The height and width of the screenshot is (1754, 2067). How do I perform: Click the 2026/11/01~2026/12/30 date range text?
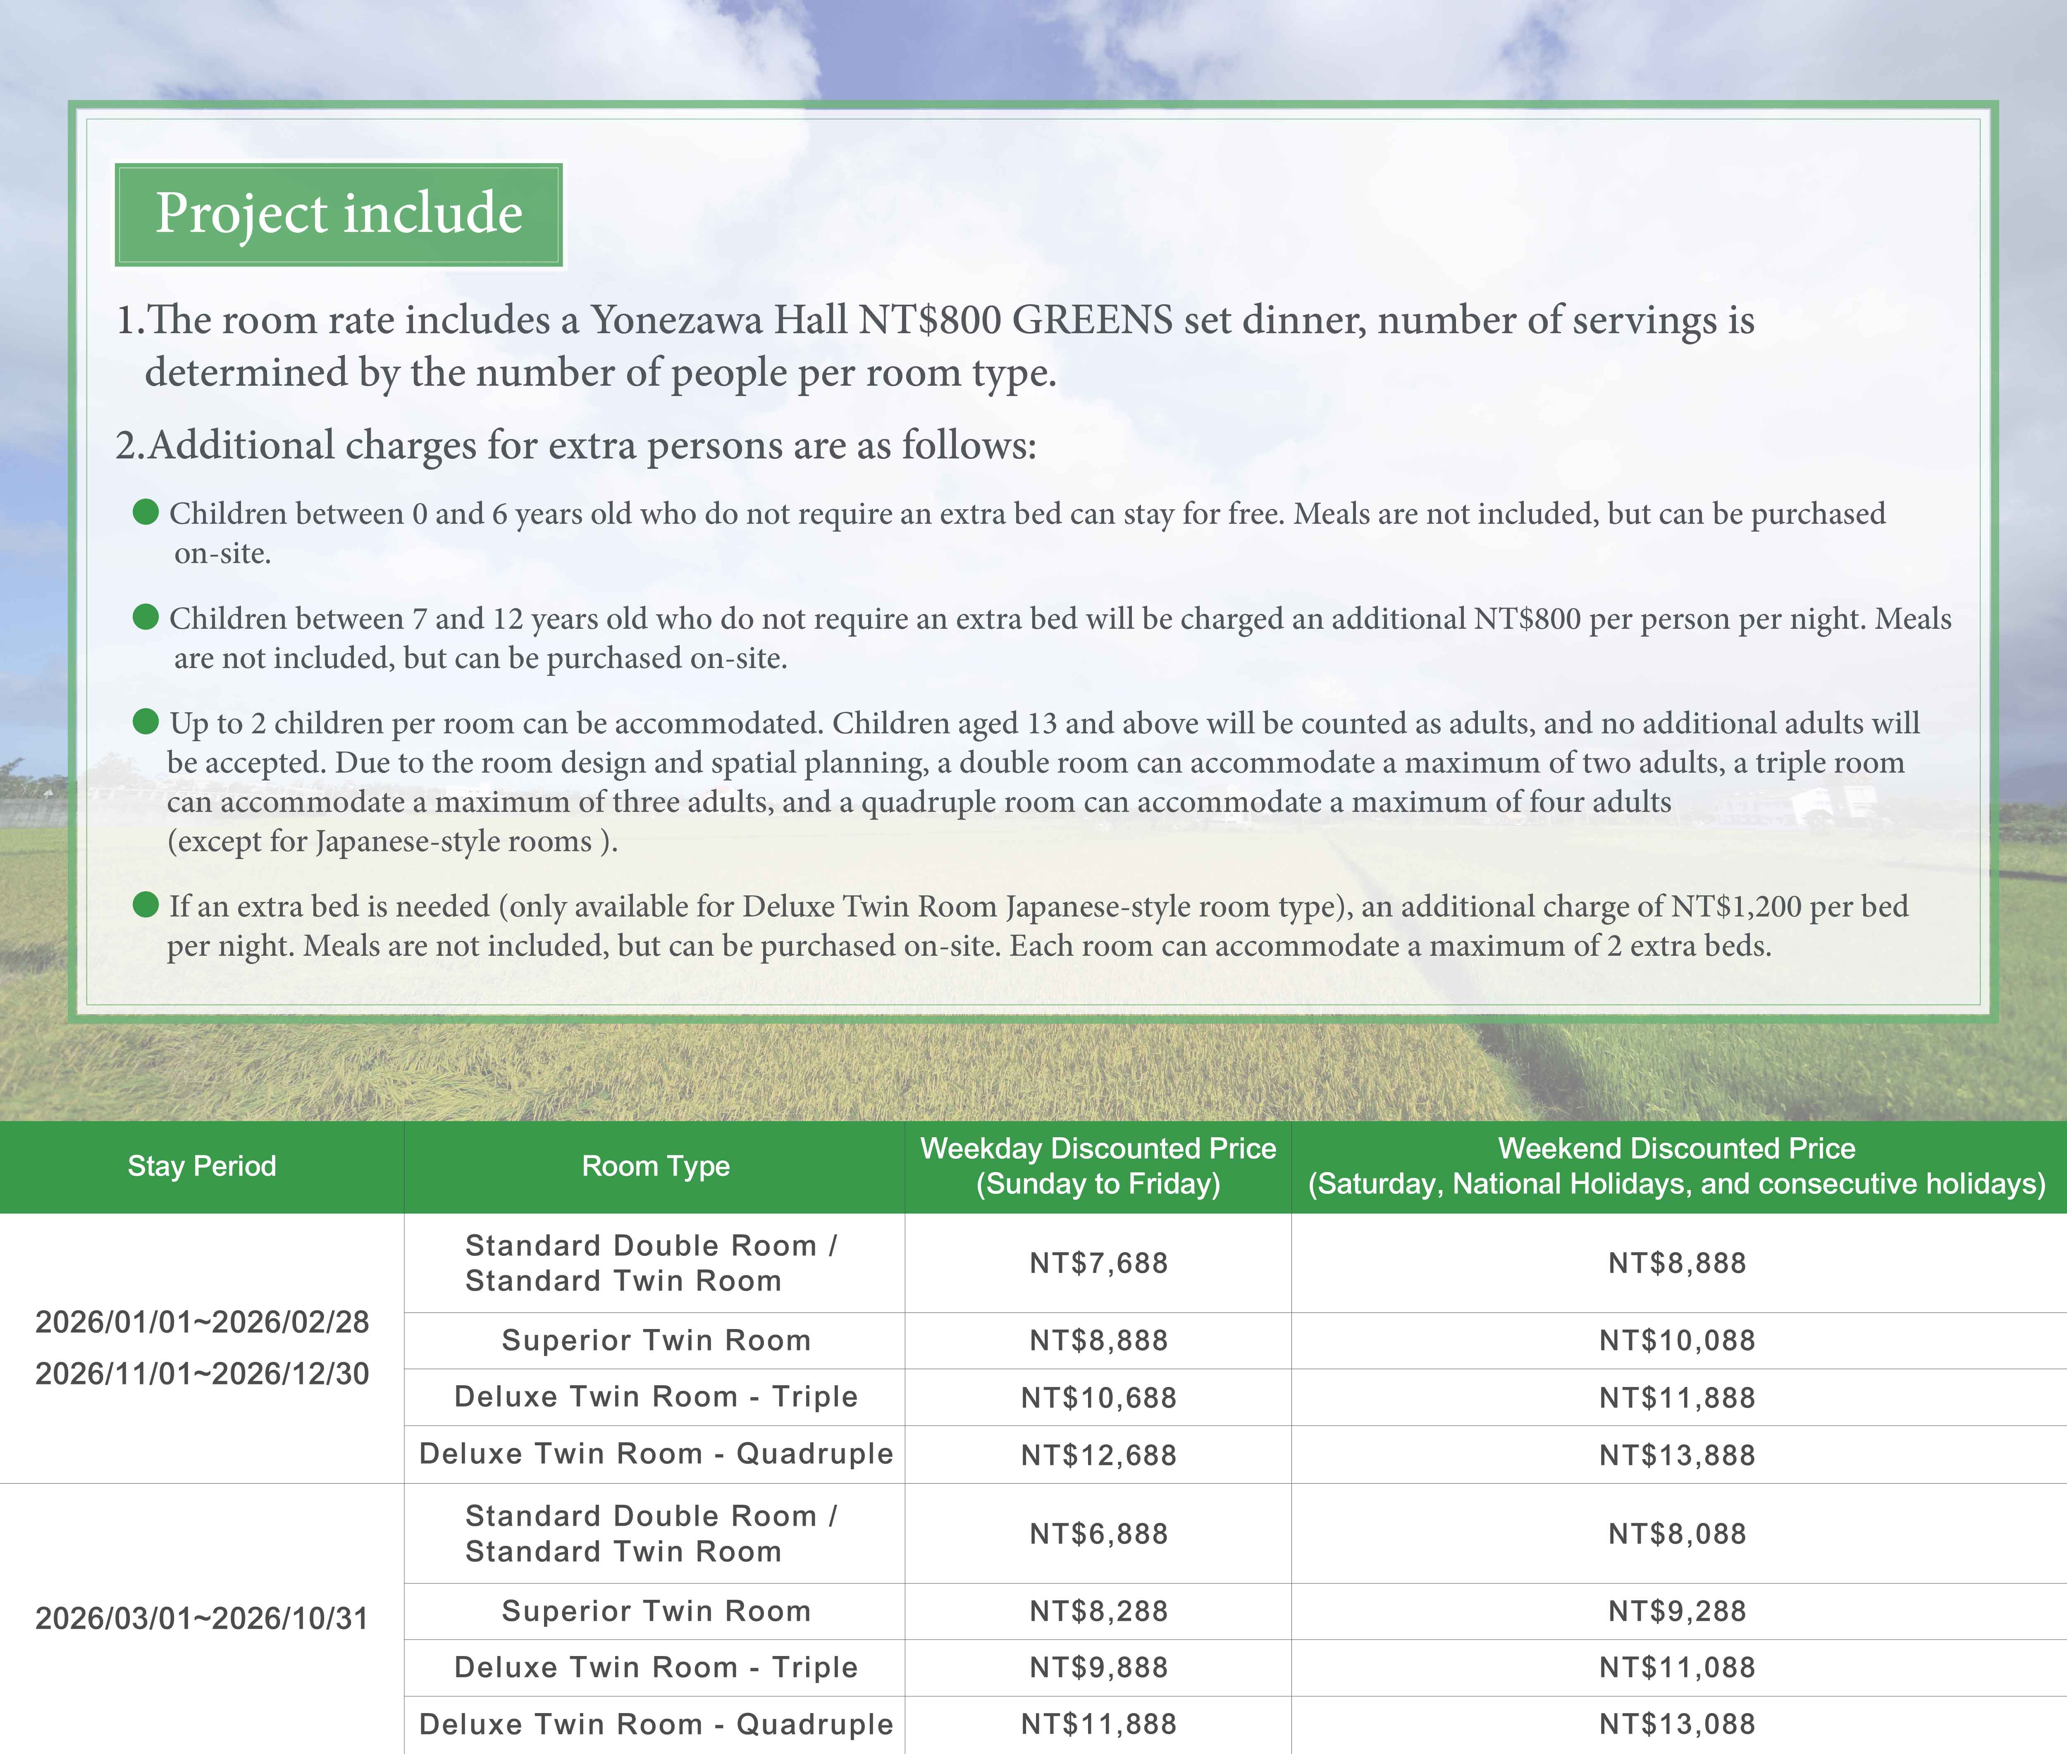pos(202,1373)
